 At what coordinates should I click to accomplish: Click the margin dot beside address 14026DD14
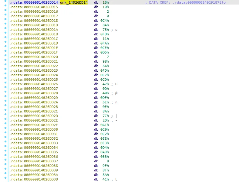click(x=5, y=2)
